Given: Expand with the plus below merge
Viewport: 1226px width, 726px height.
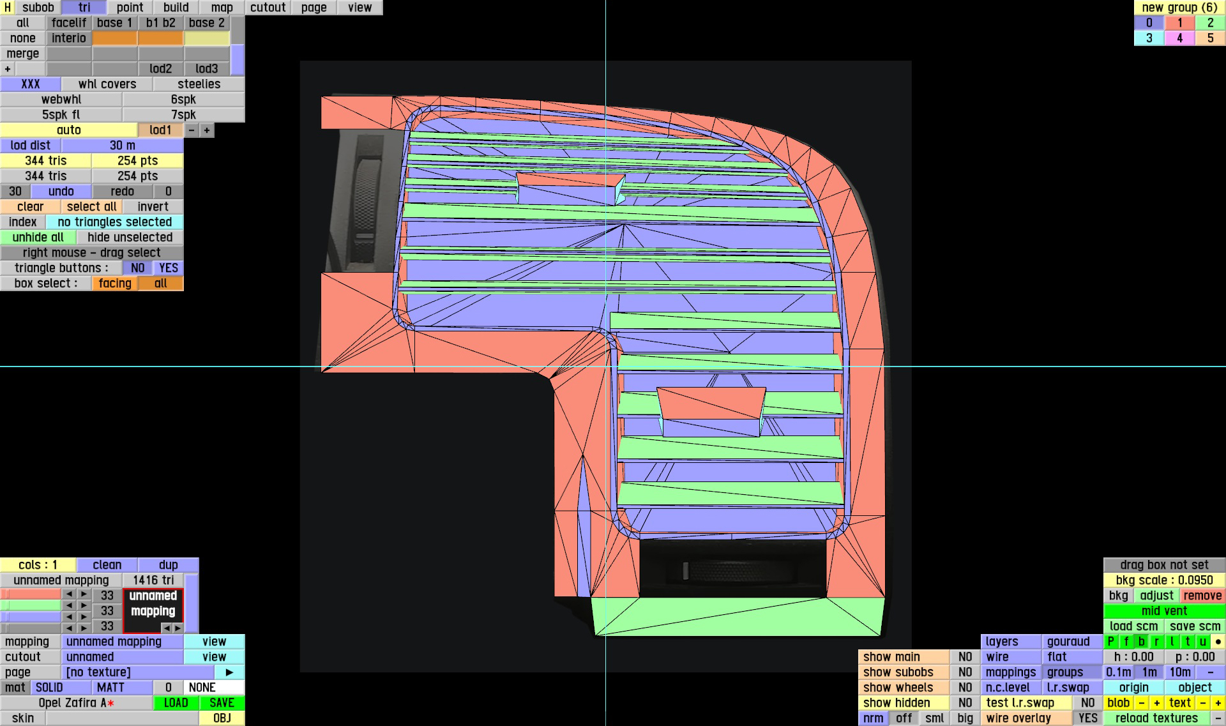Looking at the screenshot, I should [x=8, y=69].
